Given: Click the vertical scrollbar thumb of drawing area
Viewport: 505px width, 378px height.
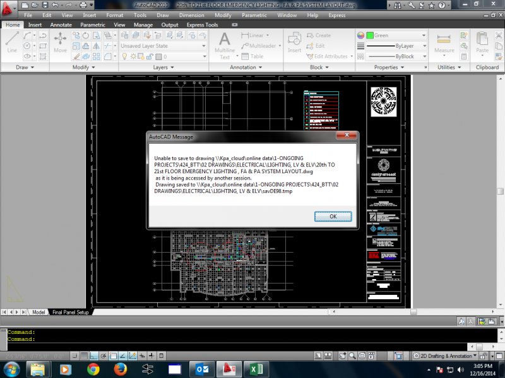Looking at the screenshot, I should [500, 192].
